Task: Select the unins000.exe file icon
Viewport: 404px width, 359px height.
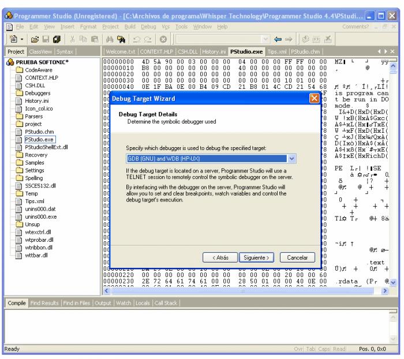Action: [19, 217]
